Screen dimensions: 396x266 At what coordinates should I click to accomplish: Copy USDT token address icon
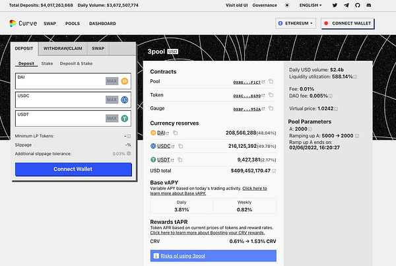180,160
